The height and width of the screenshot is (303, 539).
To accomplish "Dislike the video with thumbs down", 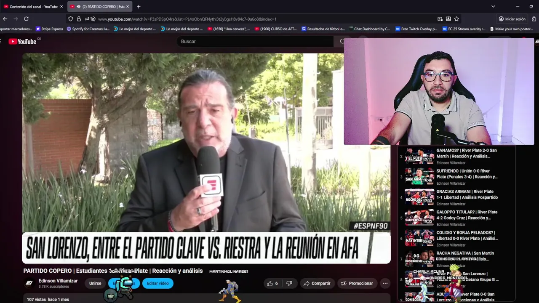I will click(289, 284).
